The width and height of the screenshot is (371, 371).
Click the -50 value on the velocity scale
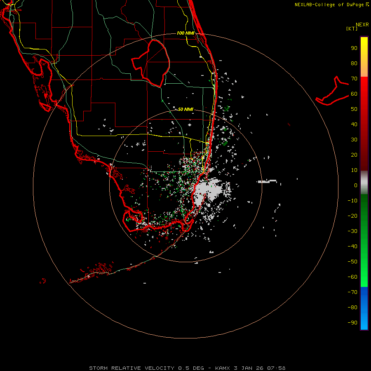pos(352,262)
